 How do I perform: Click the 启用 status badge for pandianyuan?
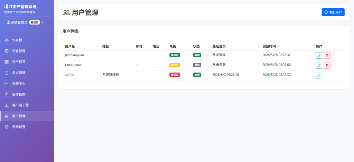coord(197,55)
